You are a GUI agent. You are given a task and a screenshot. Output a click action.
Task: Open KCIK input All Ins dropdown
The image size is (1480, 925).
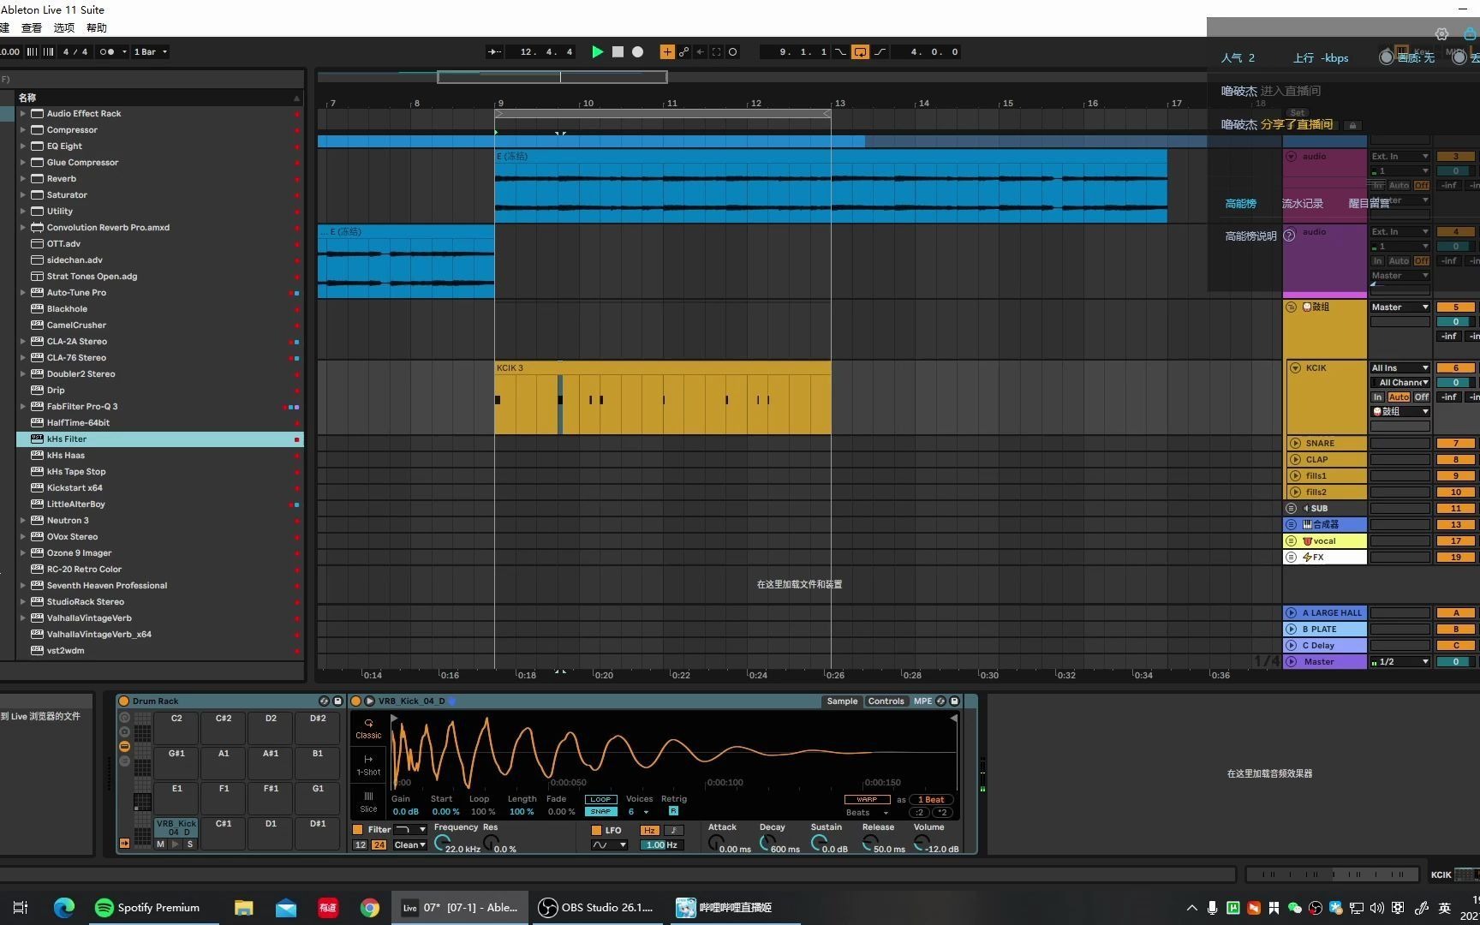[1399, 368]
